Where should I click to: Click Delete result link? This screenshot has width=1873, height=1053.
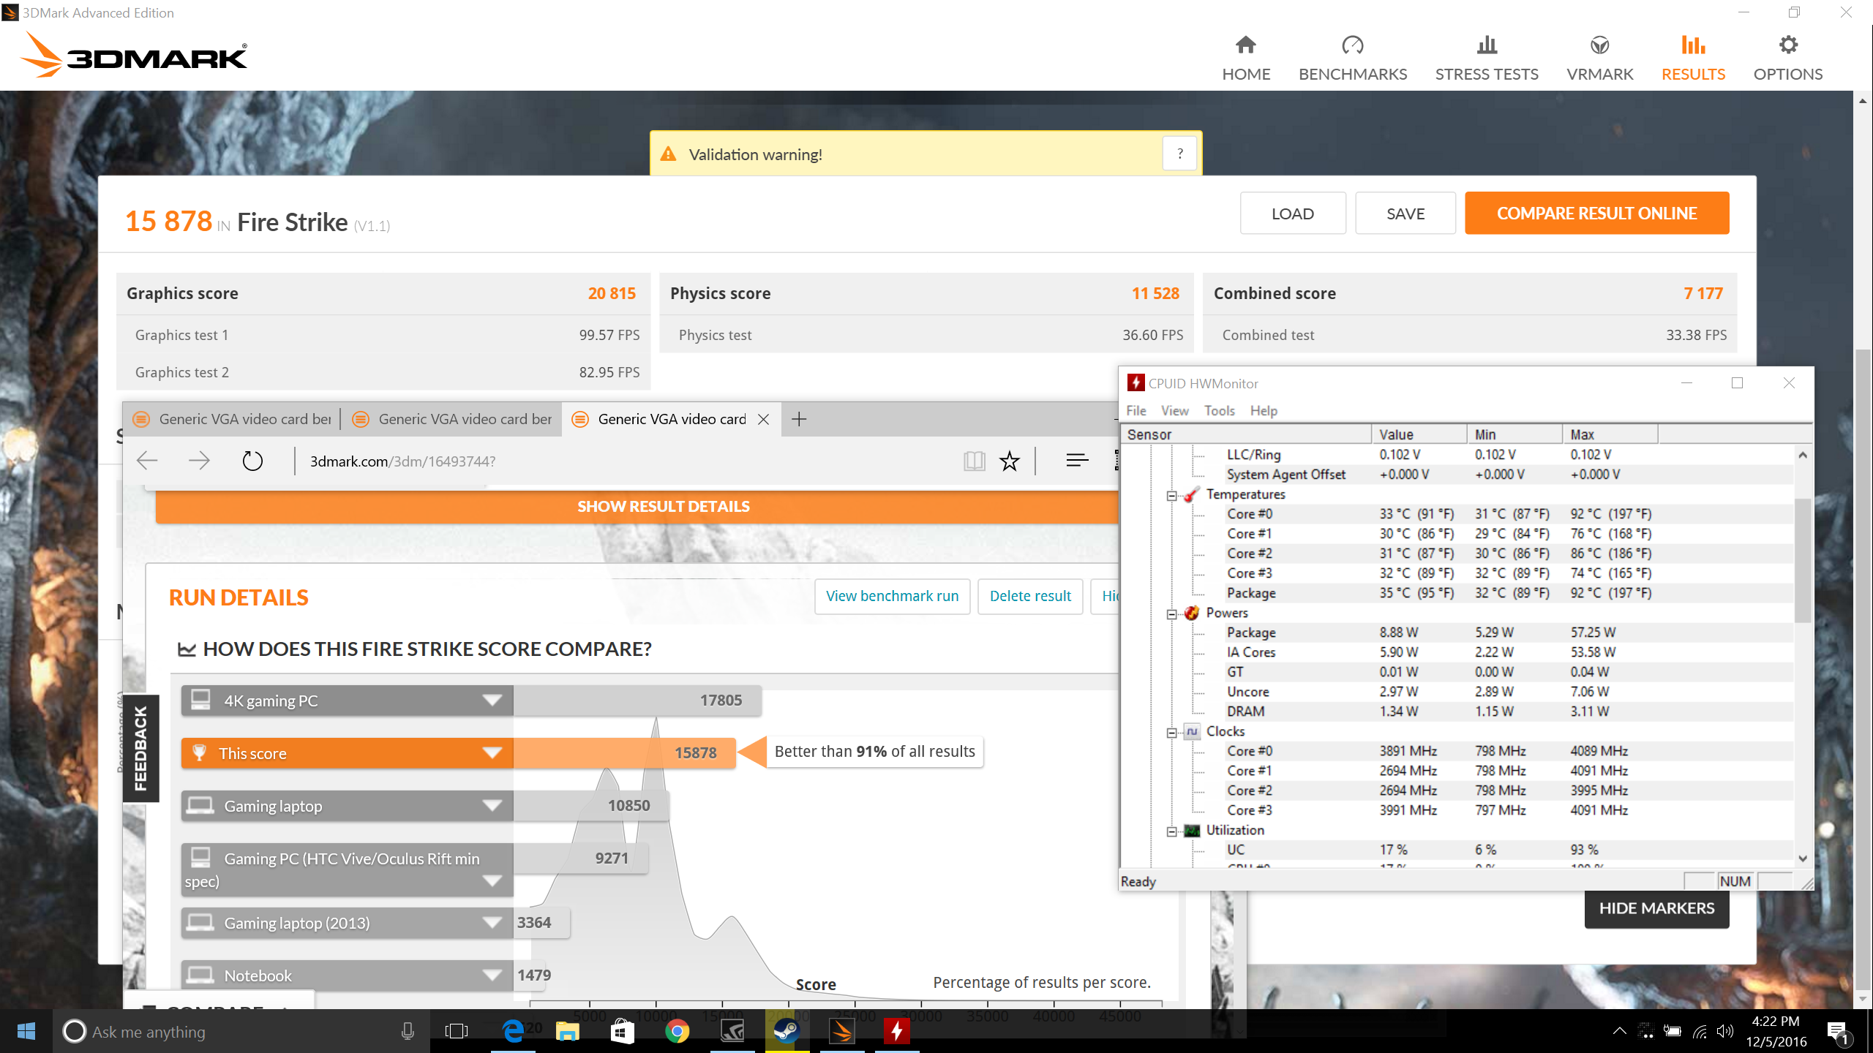[x=1029, y=596]
